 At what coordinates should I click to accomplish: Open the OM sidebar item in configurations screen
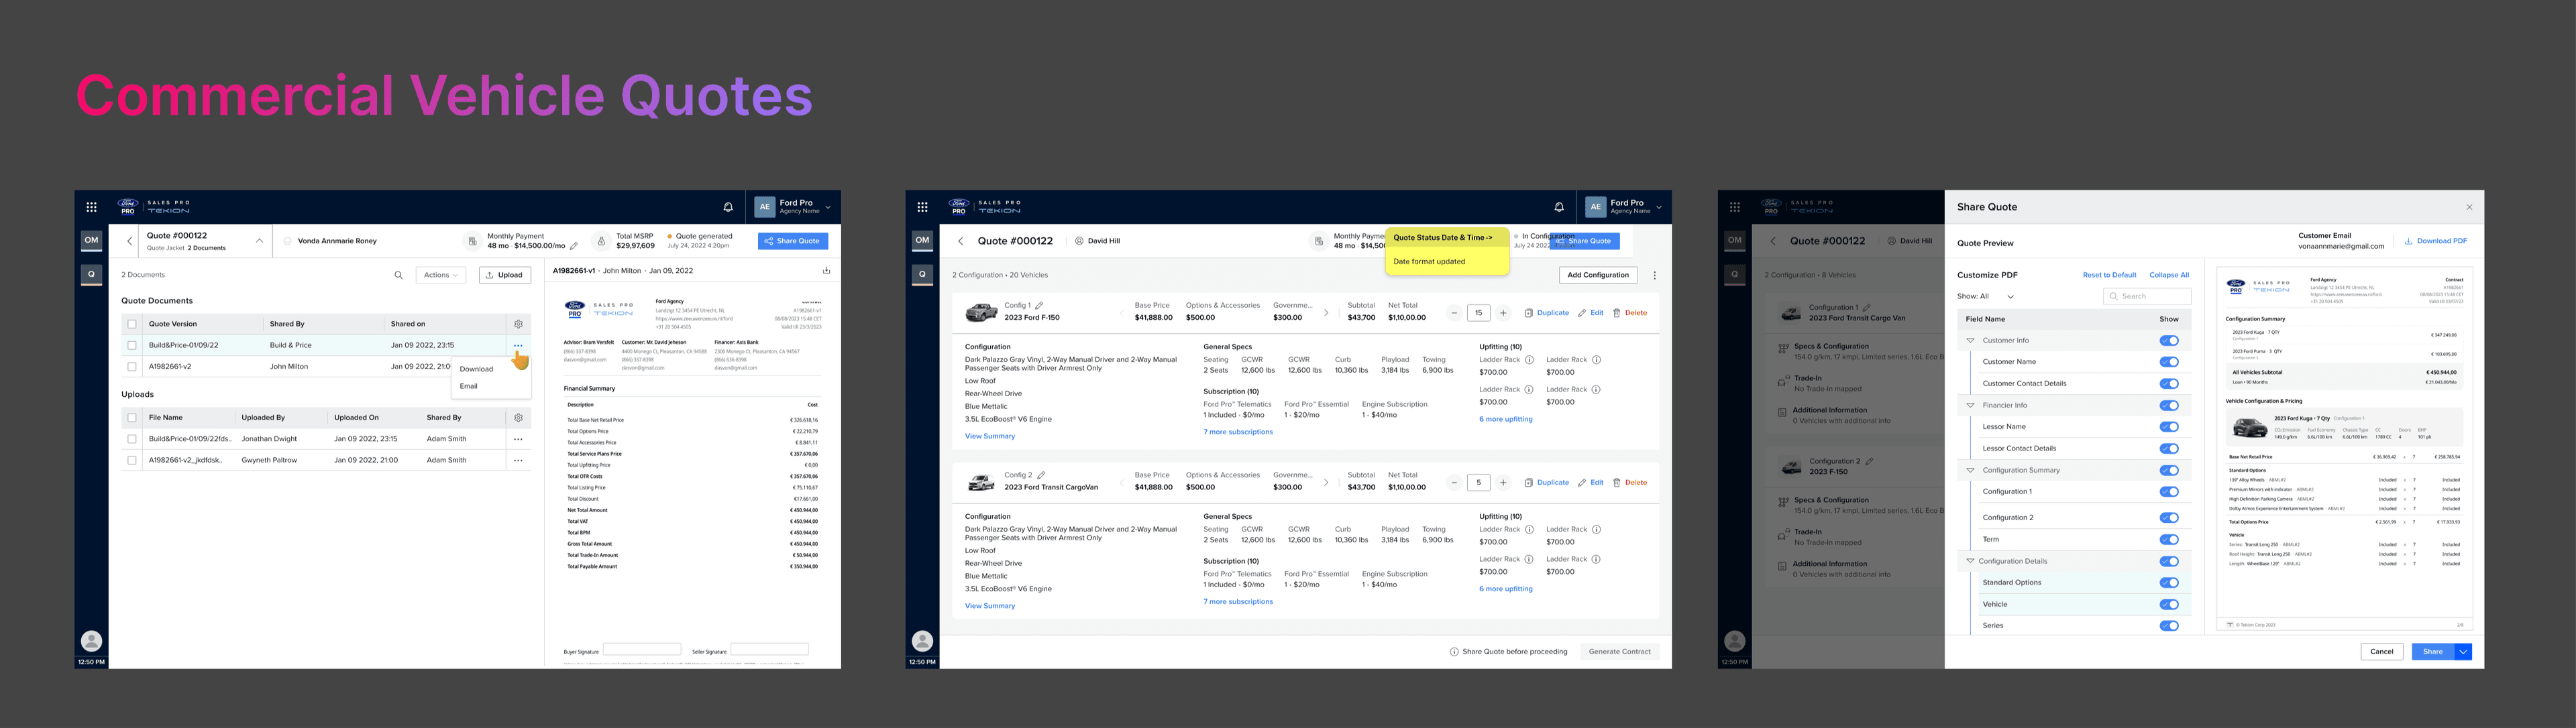tap(922, 240)
